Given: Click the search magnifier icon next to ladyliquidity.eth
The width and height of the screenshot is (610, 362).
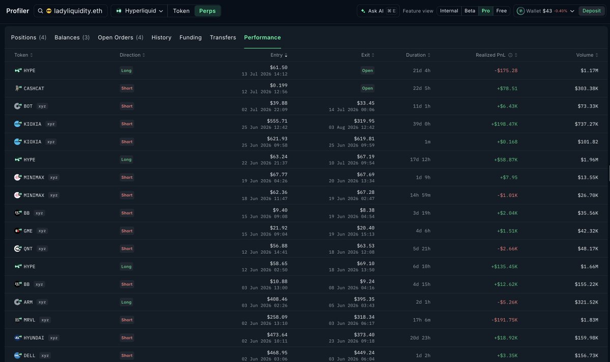Looking at the screenshot, I should (41, 11).
